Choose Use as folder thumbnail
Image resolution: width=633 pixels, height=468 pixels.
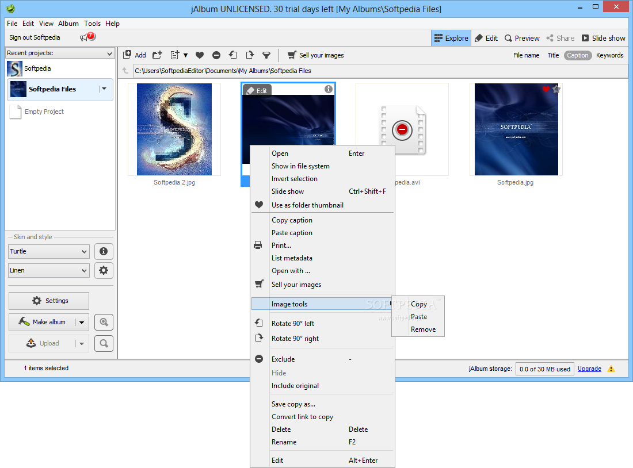coord(322,205)
